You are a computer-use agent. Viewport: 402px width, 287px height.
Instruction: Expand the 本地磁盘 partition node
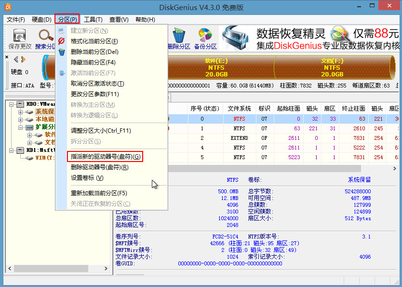(x=20, y=120)
